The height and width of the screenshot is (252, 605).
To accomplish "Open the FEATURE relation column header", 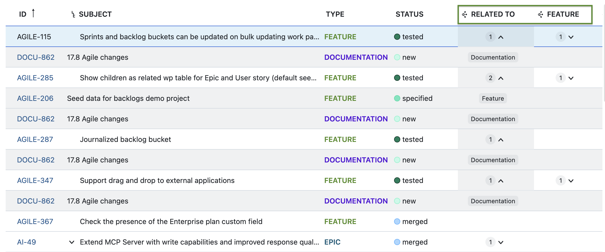I will pos(563,14).
